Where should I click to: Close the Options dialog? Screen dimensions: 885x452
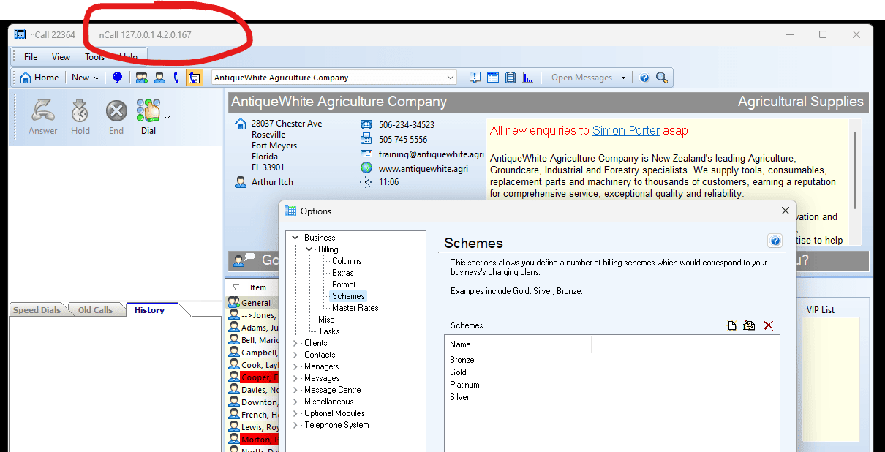click(x=785, y=211)
